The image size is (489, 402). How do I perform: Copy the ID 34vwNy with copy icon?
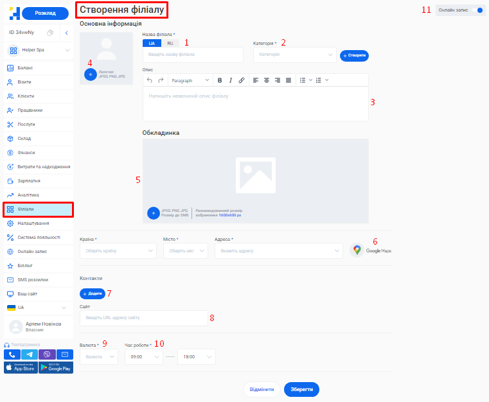coord(50,33)
